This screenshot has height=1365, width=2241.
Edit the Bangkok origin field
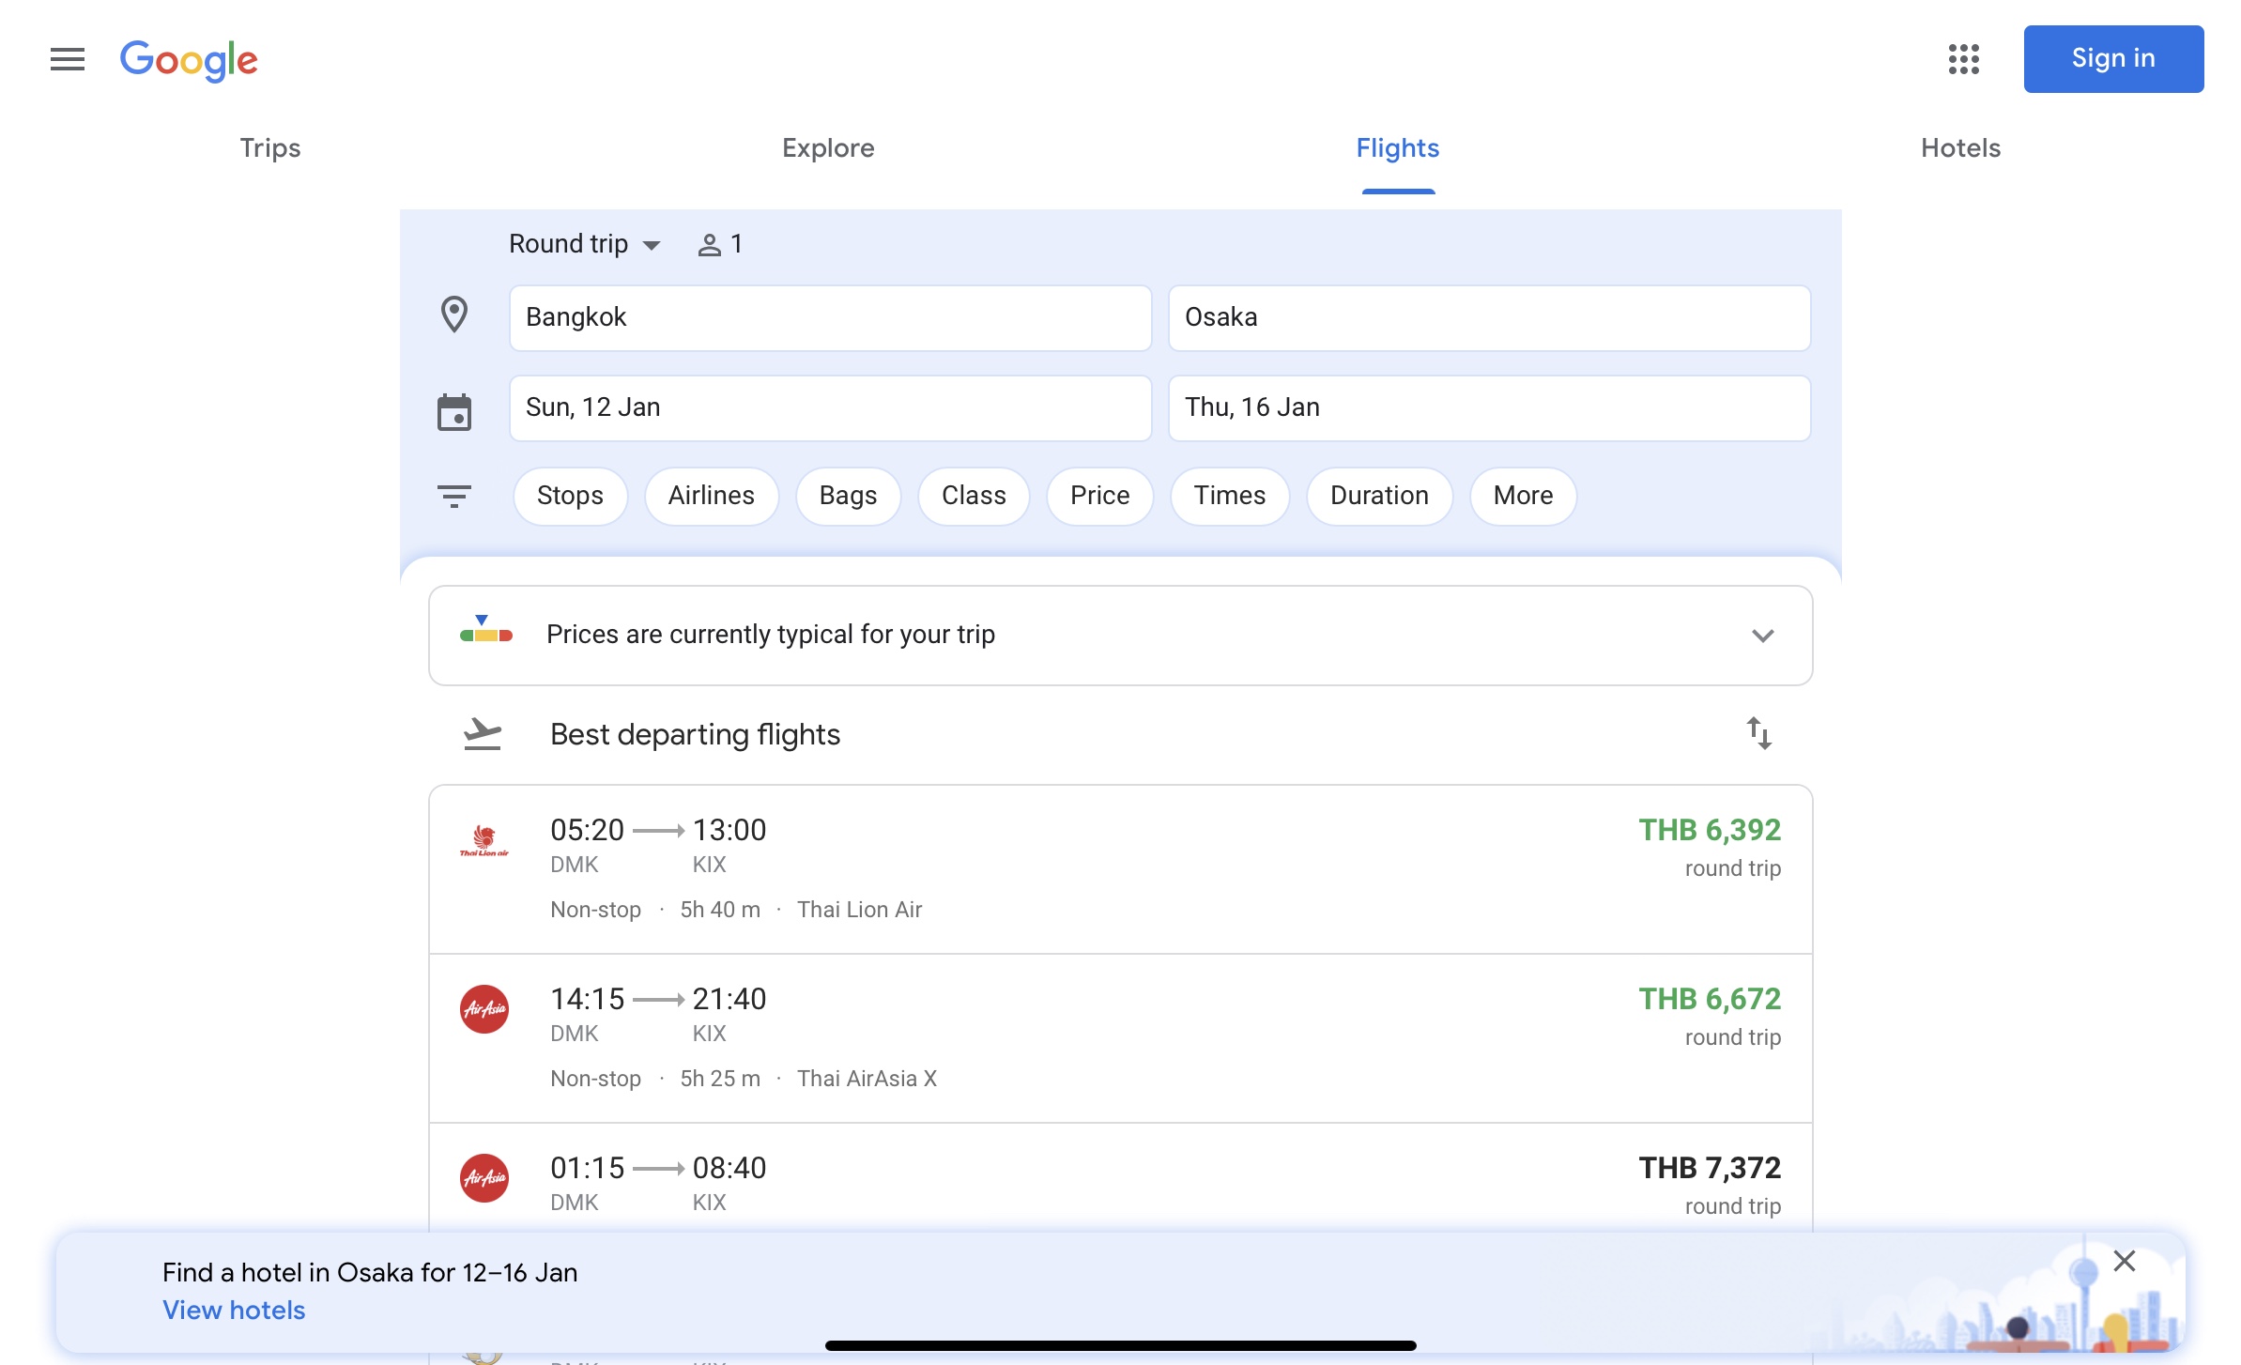pyautogui.click(x=830, y=318)
